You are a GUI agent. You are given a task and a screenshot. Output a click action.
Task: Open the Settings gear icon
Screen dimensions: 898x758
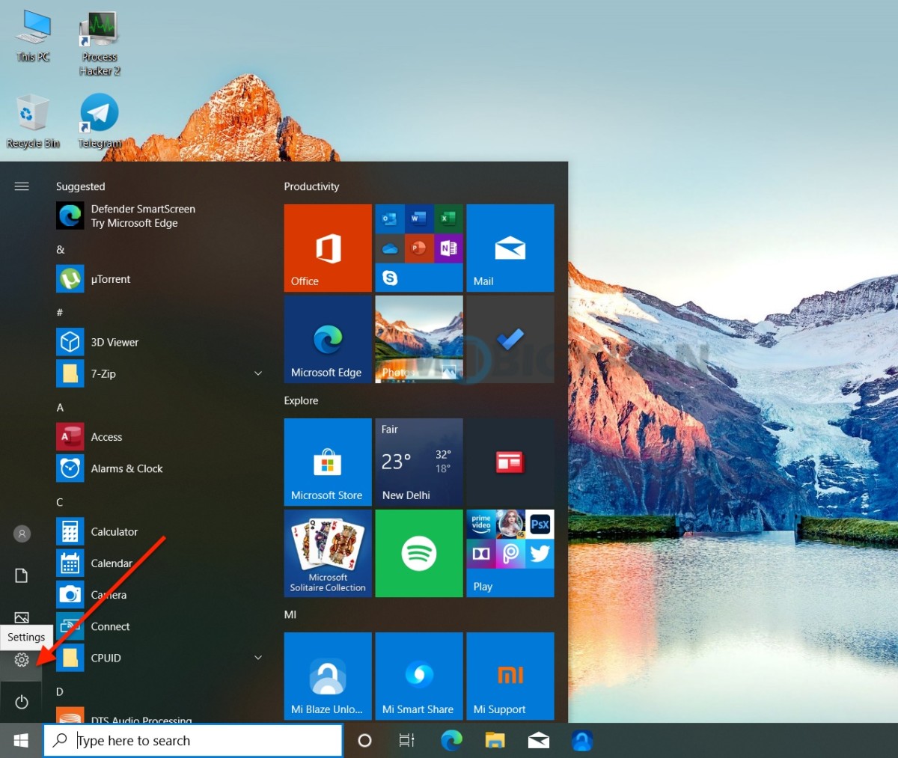coord(22,660)
